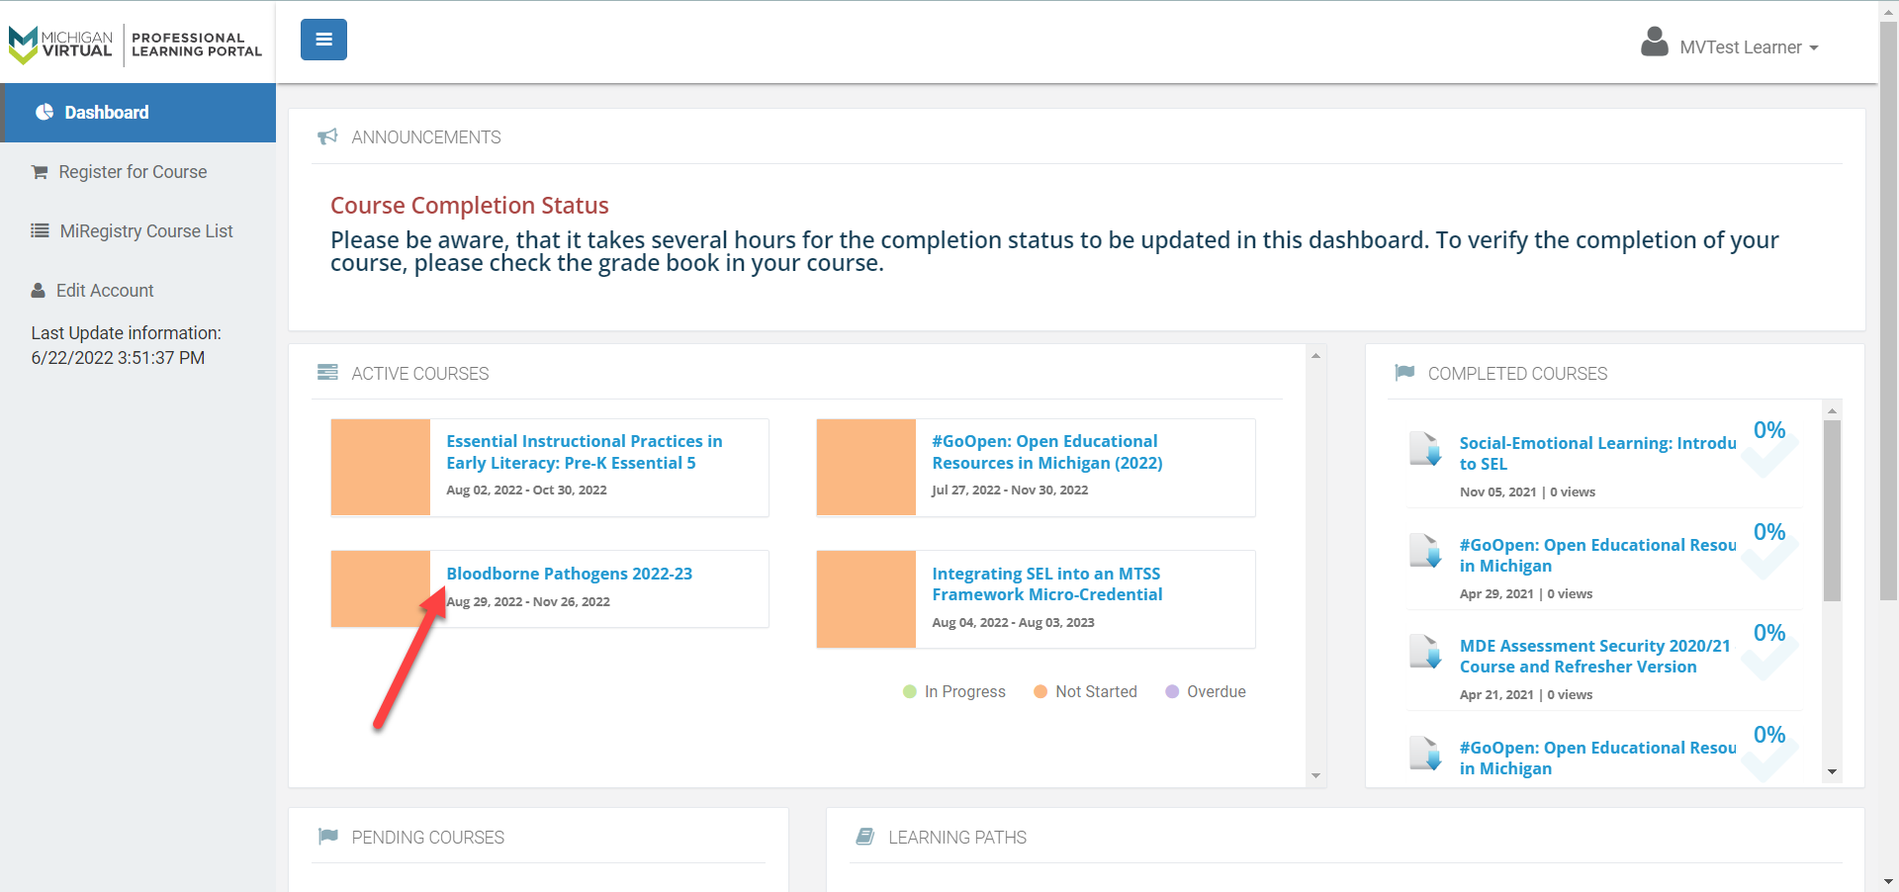The height and width of the screenshot is (892, 1899).
Task: Open #GoOpen: Open Educational Resources in Michigan (2022)
Action: coord(1047,452)
